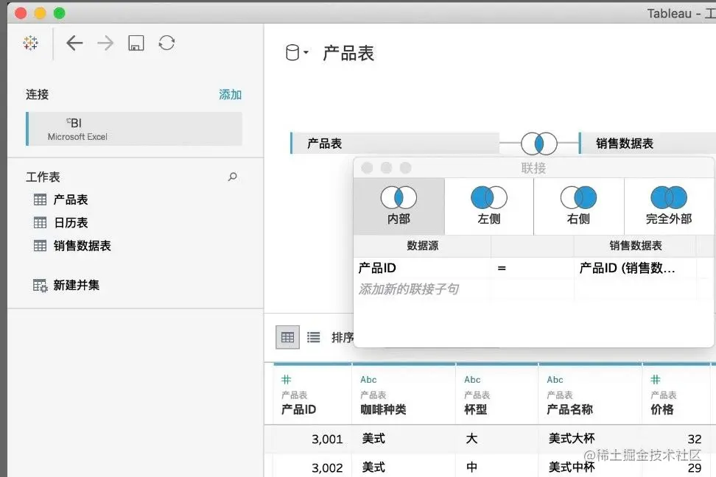Close the 联接 join dialog
The height and width of the screenshot is (477, 716).
[367, 168]
